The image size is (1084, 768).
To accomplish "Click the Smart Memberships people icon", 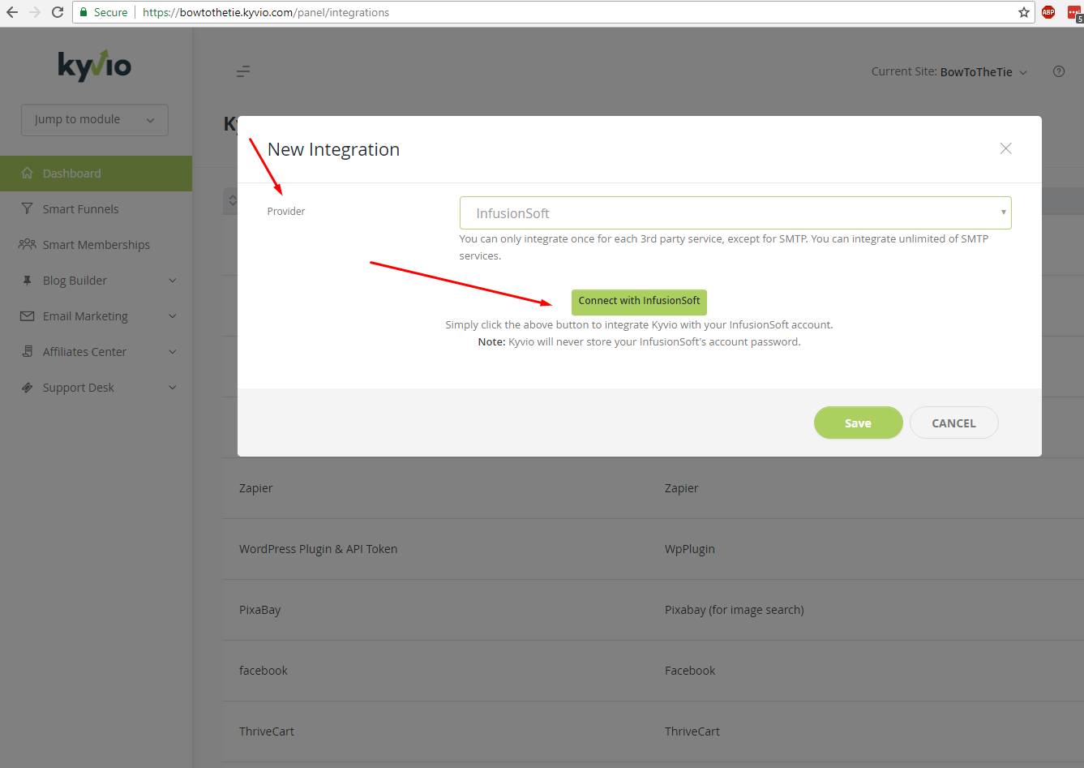I will pos(27,244).
